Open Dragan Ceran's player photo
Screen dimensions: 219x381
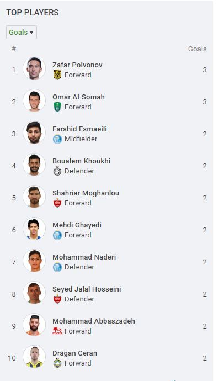[34, 357]
